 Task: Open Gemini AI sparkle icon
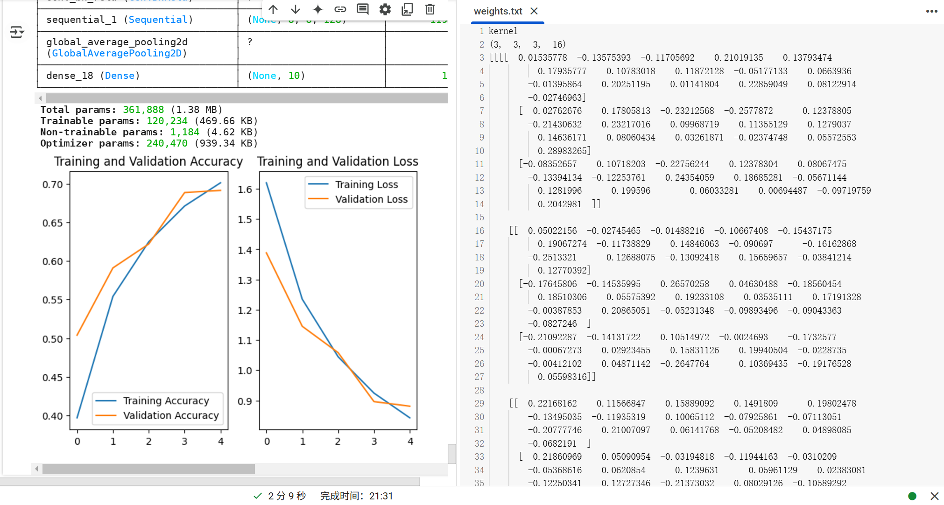318,9
